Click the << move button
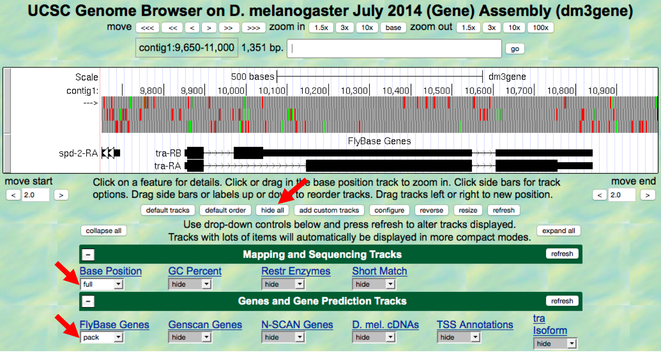 (173, 28)
